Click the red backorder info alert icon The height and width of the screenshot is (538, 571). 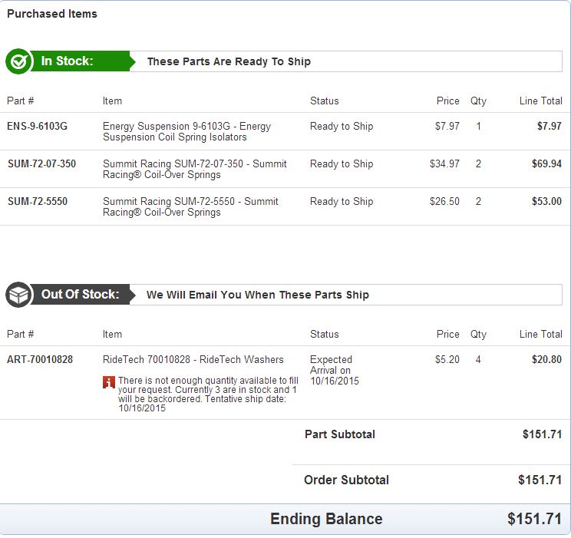tap(109, 381)
